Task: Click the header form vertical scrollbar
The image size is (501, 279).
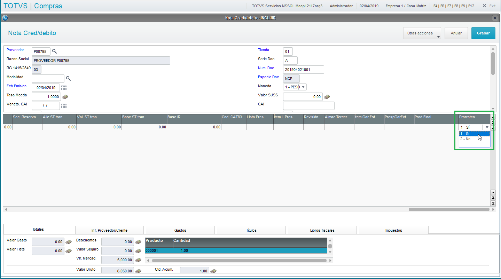Action: (493, 63)
